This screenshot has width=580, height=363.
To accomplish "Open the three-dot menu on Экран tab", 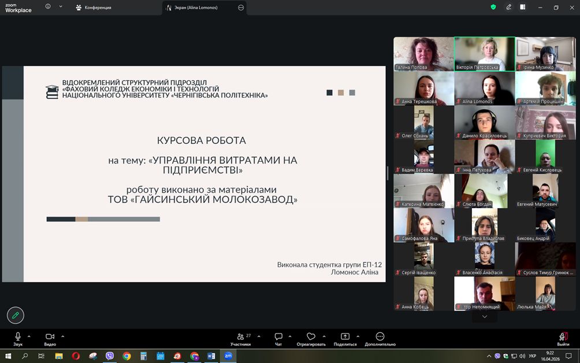I will point(240,8).
